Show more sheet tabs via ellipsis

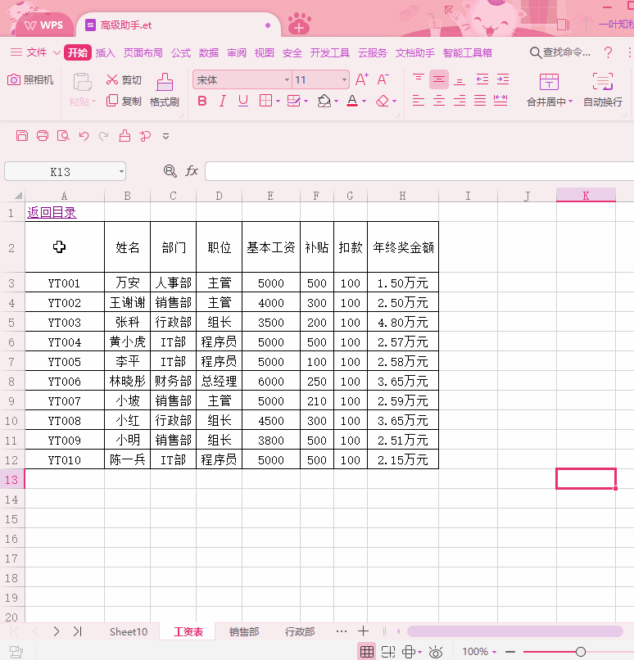(342, 631)
